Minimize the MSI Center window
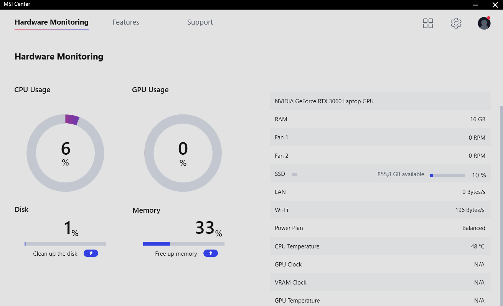Screen dimensions: 503x306 pos(476,5)
